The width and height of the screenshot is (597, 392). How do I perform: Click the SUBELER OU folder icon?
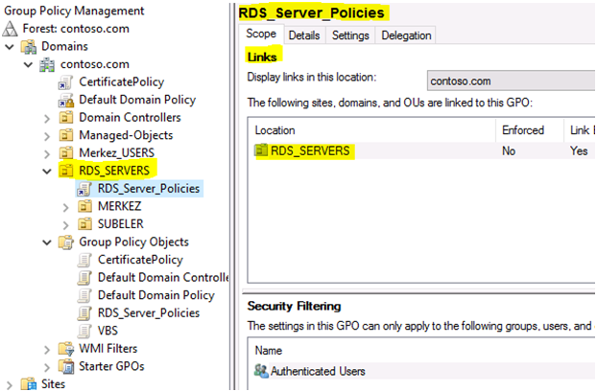pyautogui.click(x=84, y=224)
